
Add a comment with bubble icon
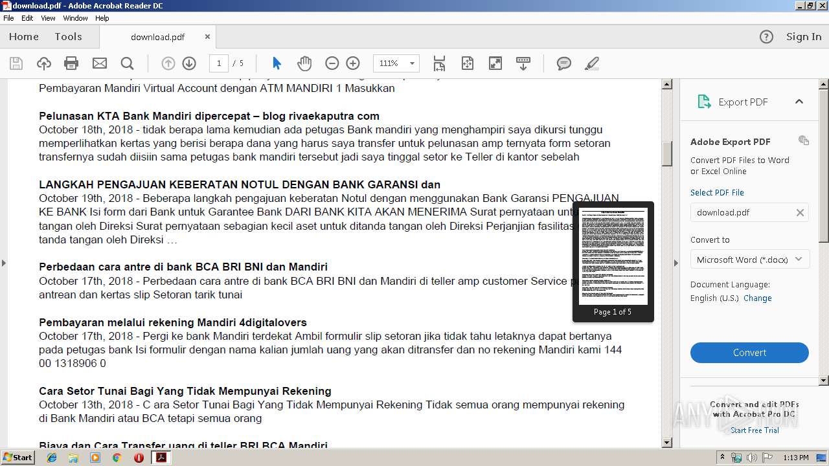[564, 63]
